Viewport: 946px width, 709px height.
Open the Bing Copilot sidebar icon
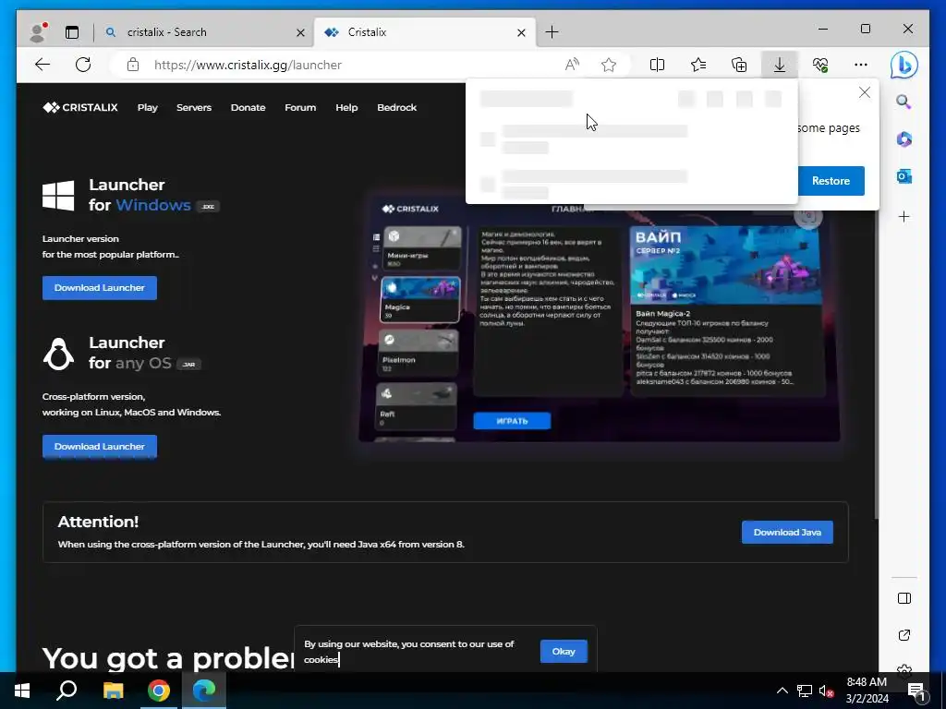coord(904,66)
